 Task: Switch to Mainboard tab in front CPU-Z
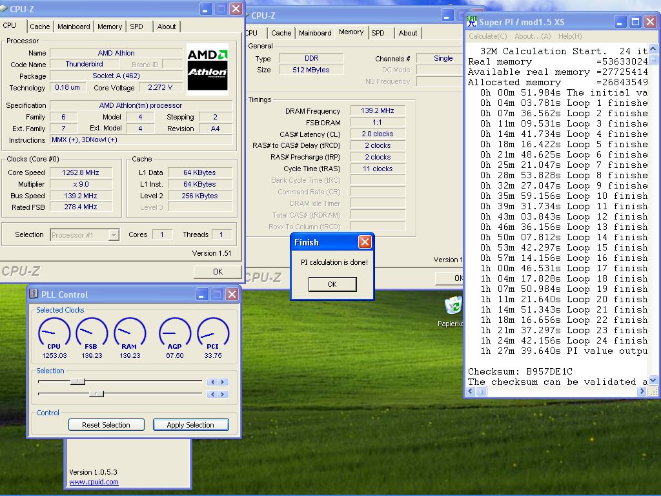coord(74,26)
